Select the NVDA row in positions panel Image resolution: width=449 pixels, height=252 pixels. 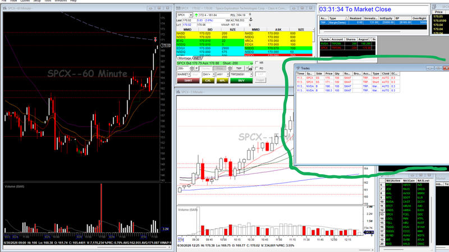tap(347, 44)
